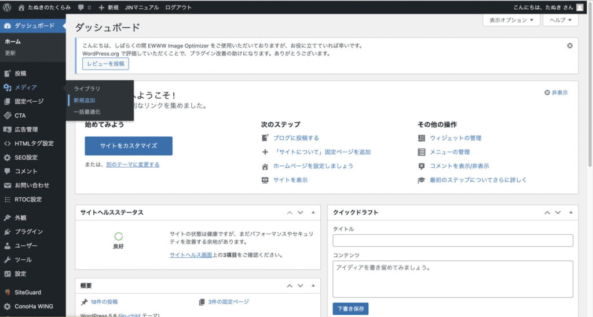Click the 外観 paintbrush icon
The width and height of the screenshot is (593, 317).
(x=7, y=218)
